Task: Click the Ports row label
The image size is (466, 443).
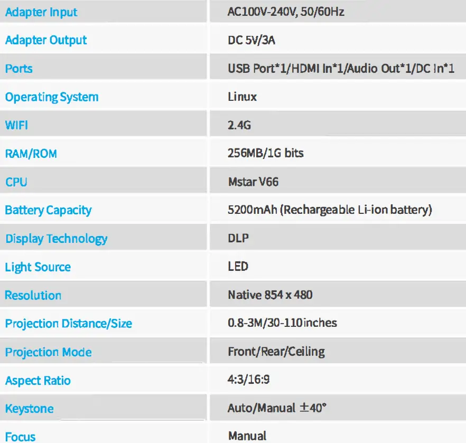Action: point(18,69)
